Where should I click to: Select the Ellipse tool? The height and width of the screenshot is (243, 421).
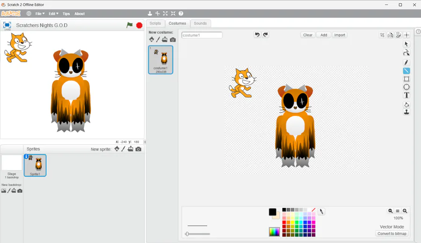pyautogui.click(x=406, y=87)
